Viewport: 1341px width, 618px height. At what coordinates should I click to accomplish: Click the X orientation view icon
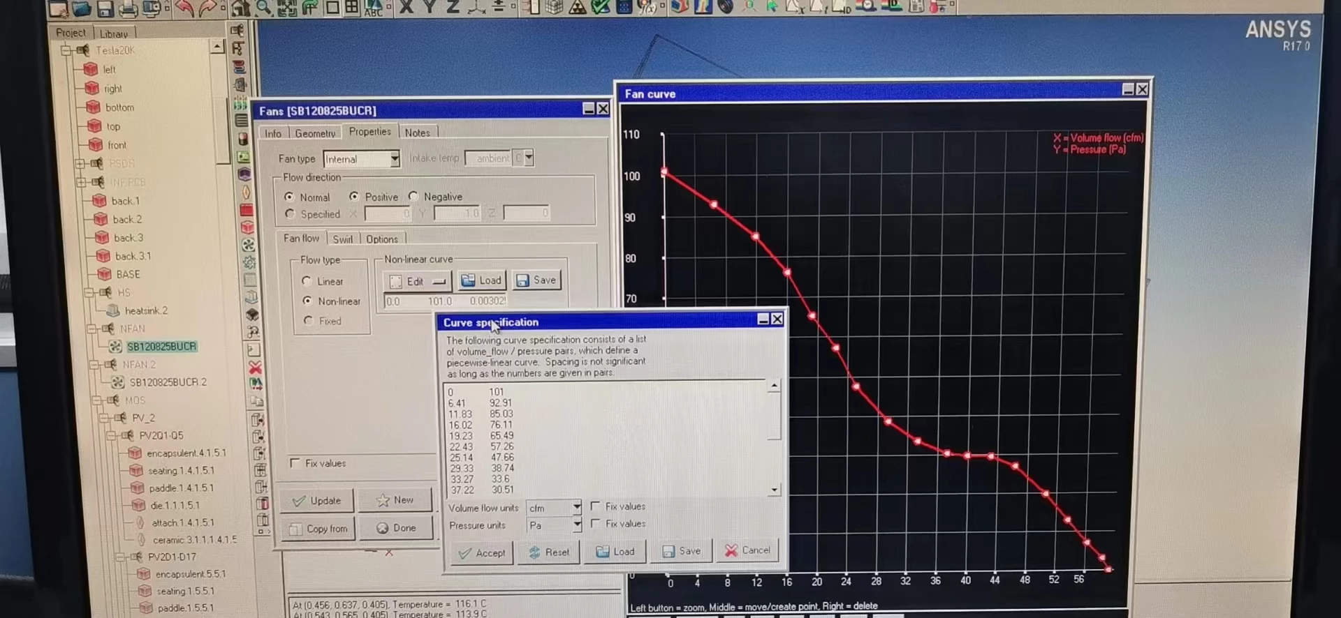click(x=406, y=8)
